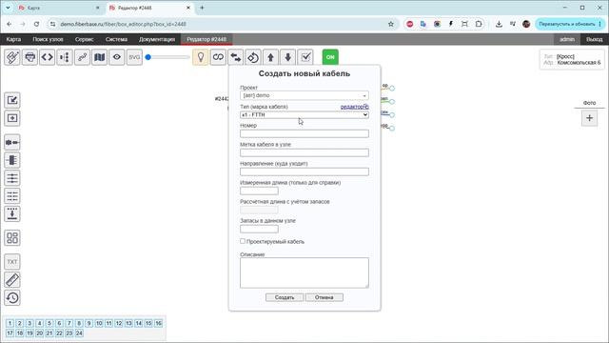
Task: Click the tree structure toolbar icon
Action: (x=65, y=57)
